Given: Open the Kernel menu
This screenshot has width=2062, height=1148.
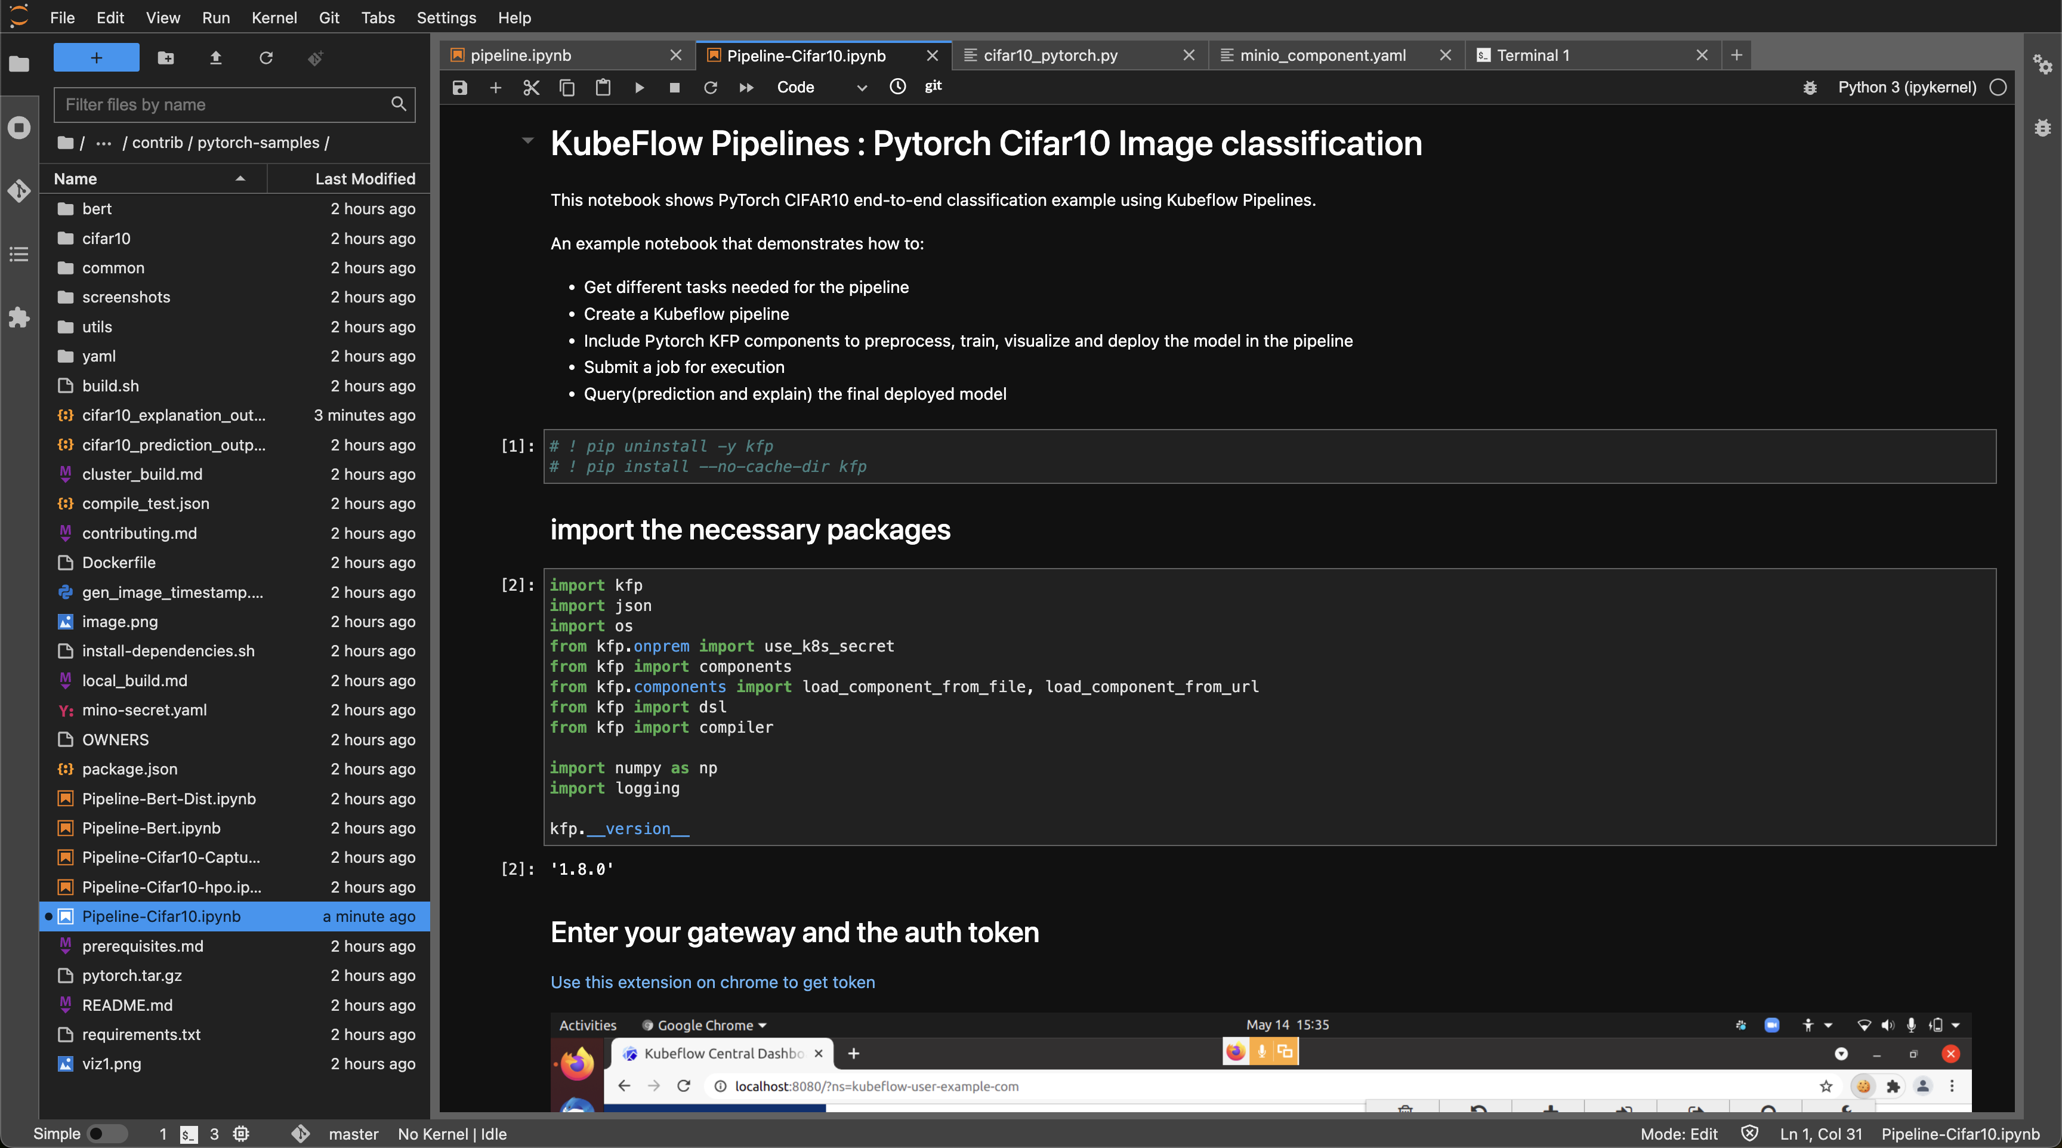Looking at the screenshot, I should click(x=274, y=17).
